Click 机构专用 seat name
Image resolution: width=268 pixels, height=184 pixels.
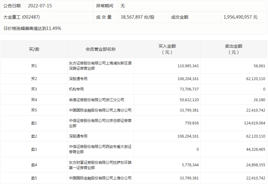(76, 89)
